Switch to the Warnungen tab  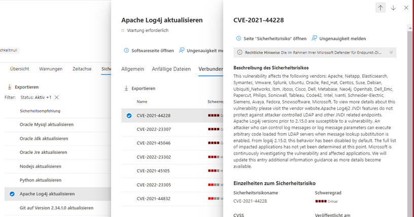[51, 69]
